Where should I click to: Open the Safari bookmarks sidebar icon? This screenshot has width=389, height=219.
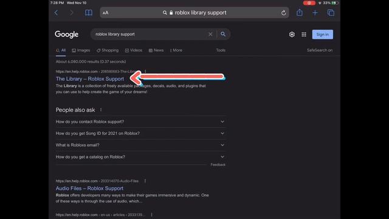(89, 13)
